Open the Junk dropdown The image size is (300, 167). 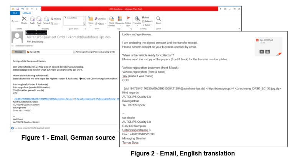coord(15,21)
